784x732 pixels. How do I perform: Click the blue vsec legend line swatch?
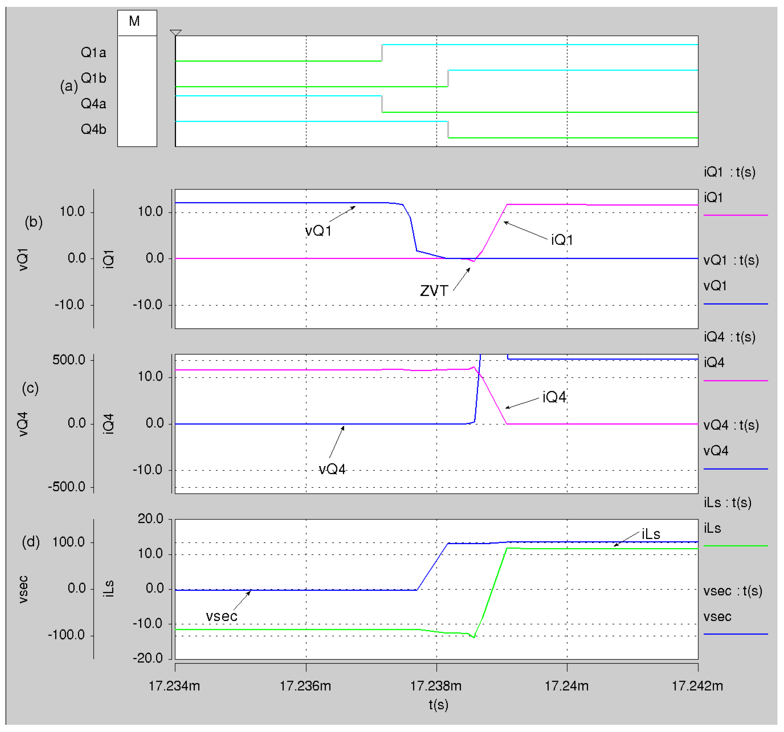[x=735, y=634]
